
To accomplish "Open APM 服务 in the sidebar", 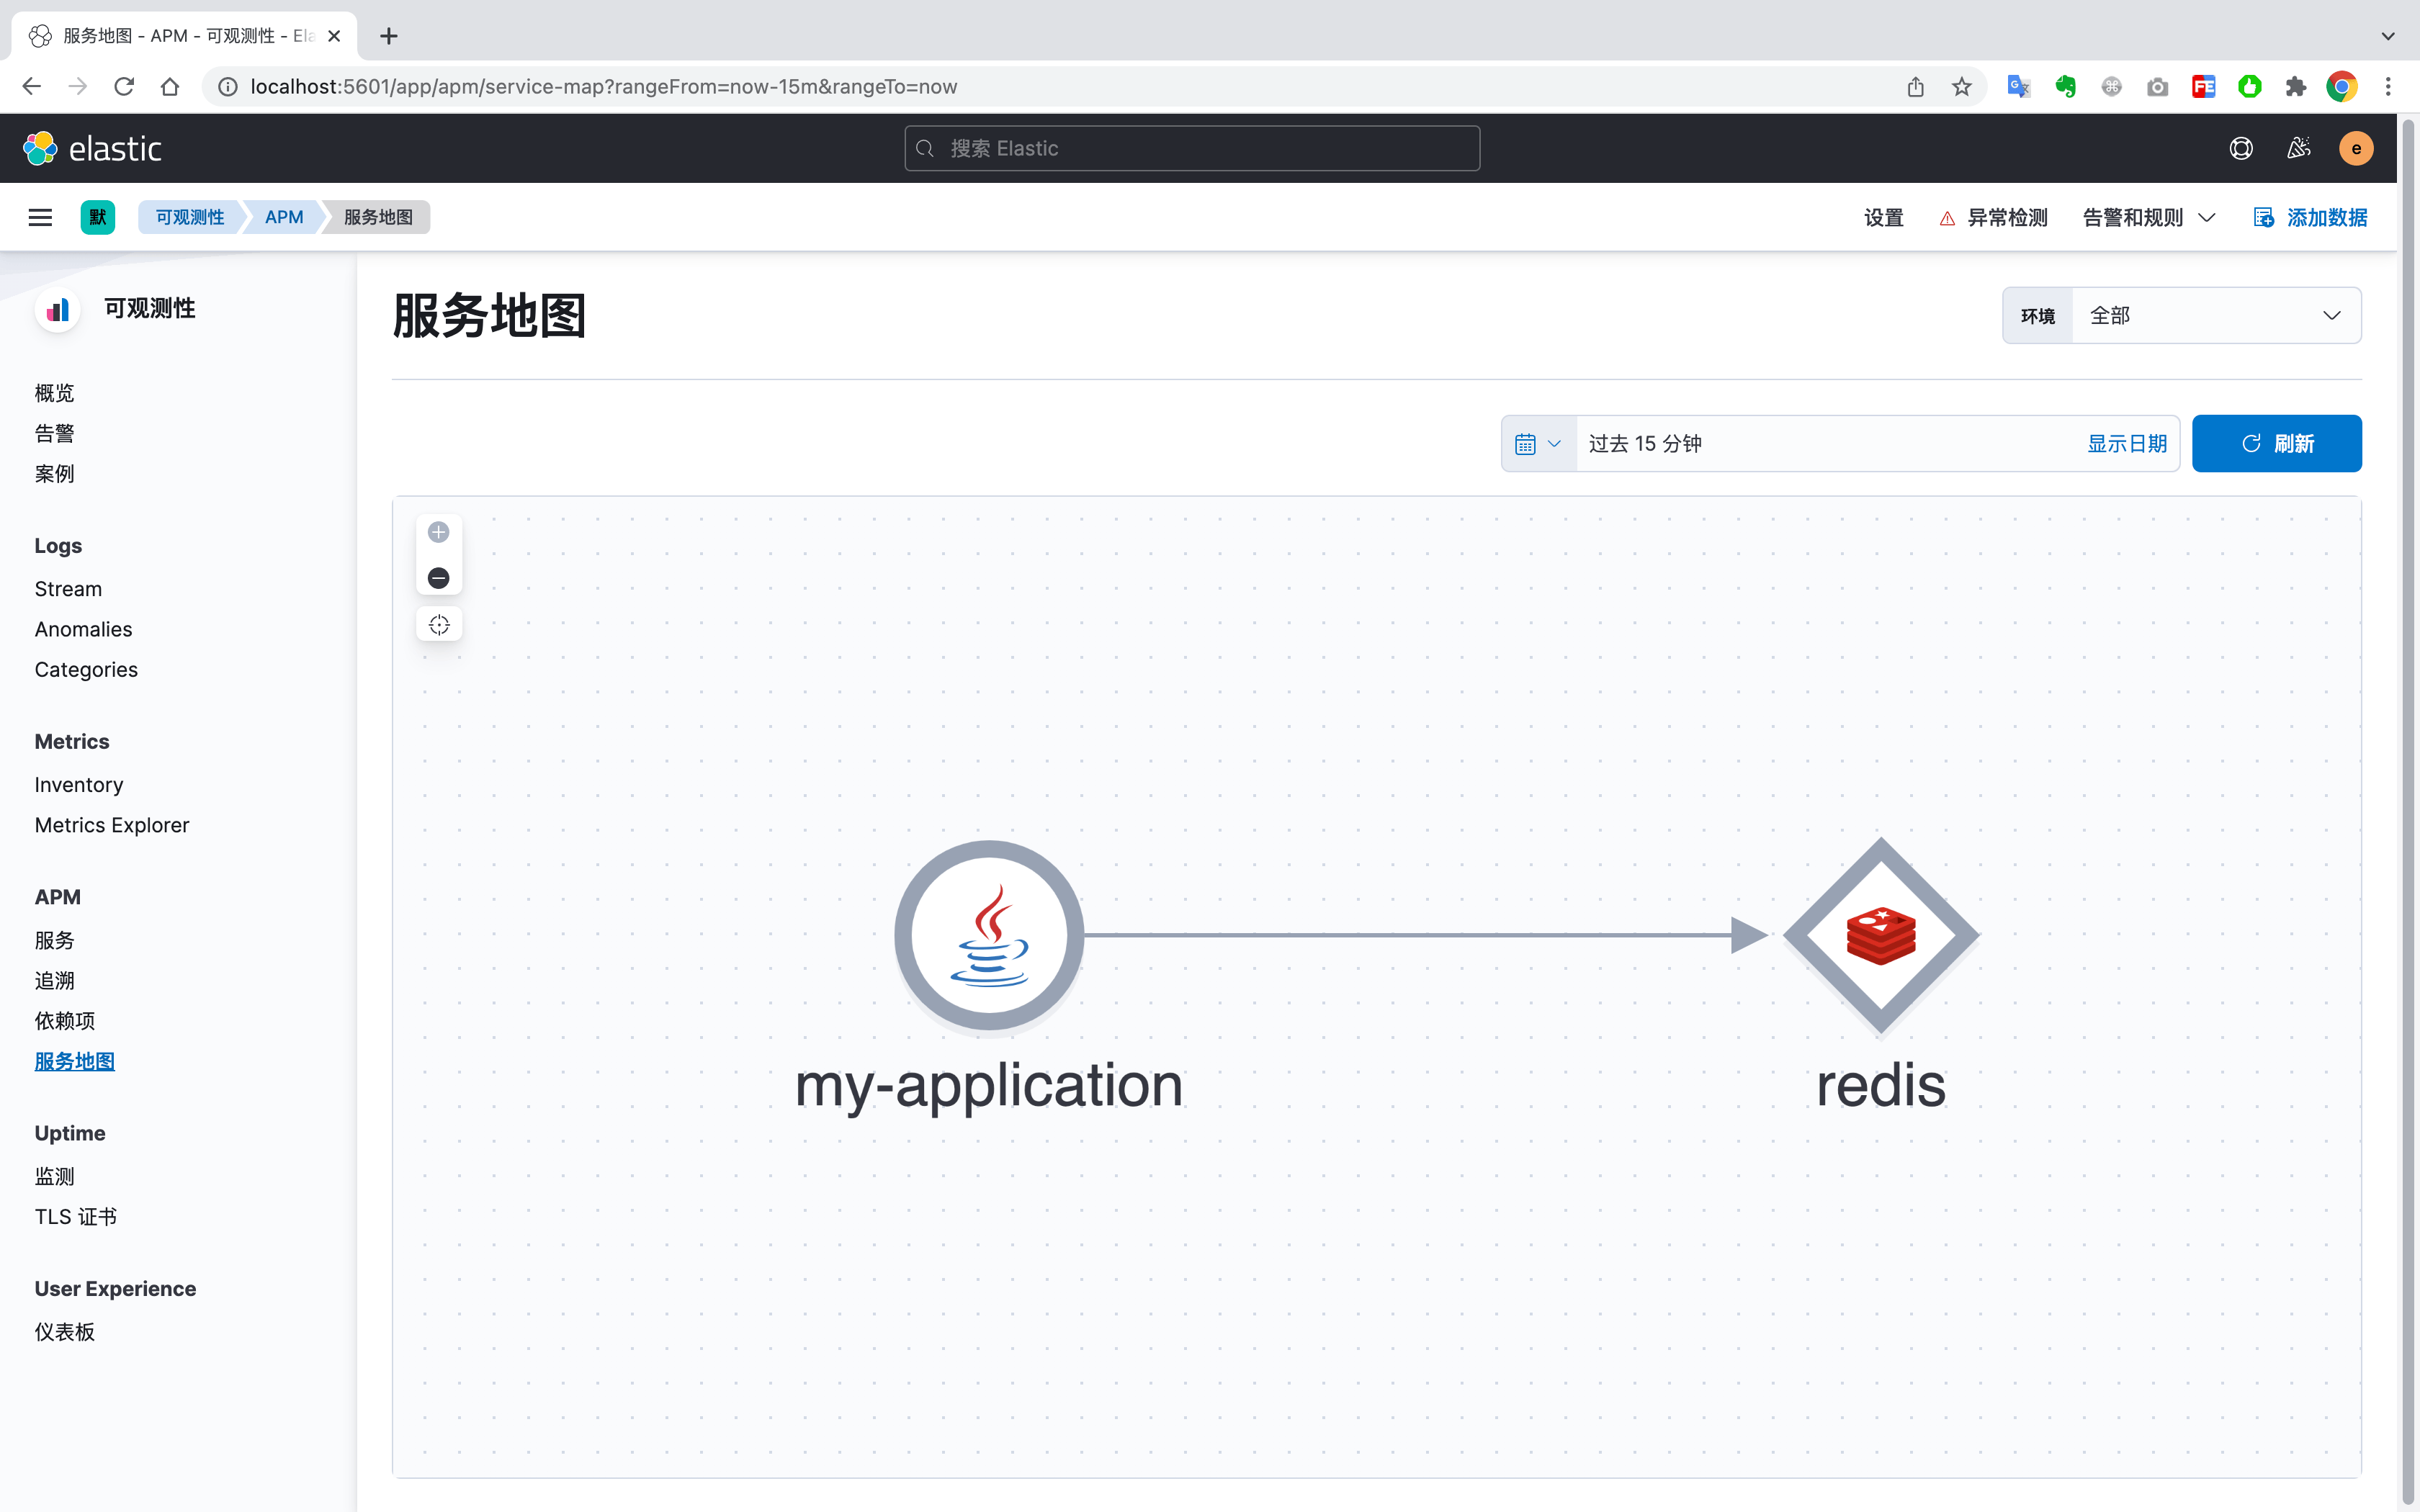I will [54, 940].
